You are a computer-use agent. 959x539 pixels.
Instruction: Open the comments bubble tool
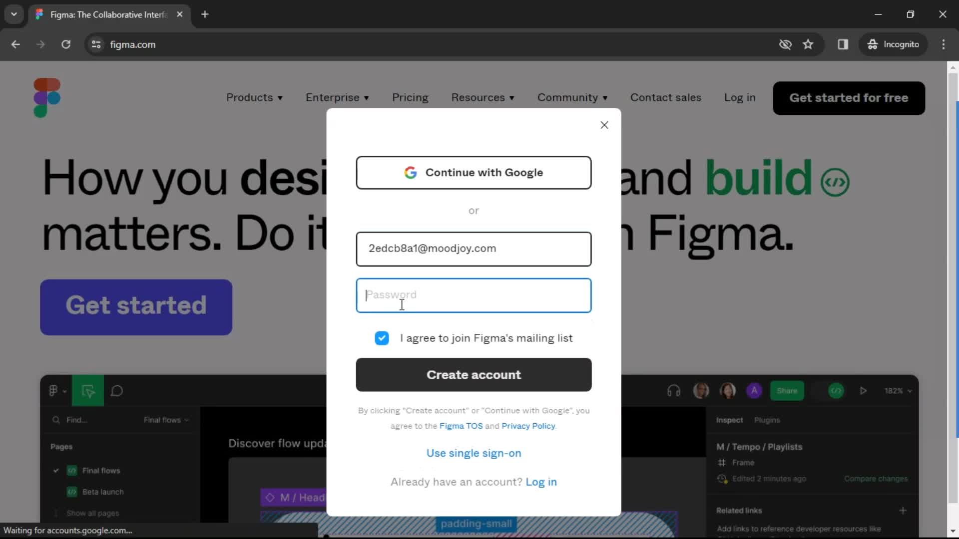click(x=117, y=391)
